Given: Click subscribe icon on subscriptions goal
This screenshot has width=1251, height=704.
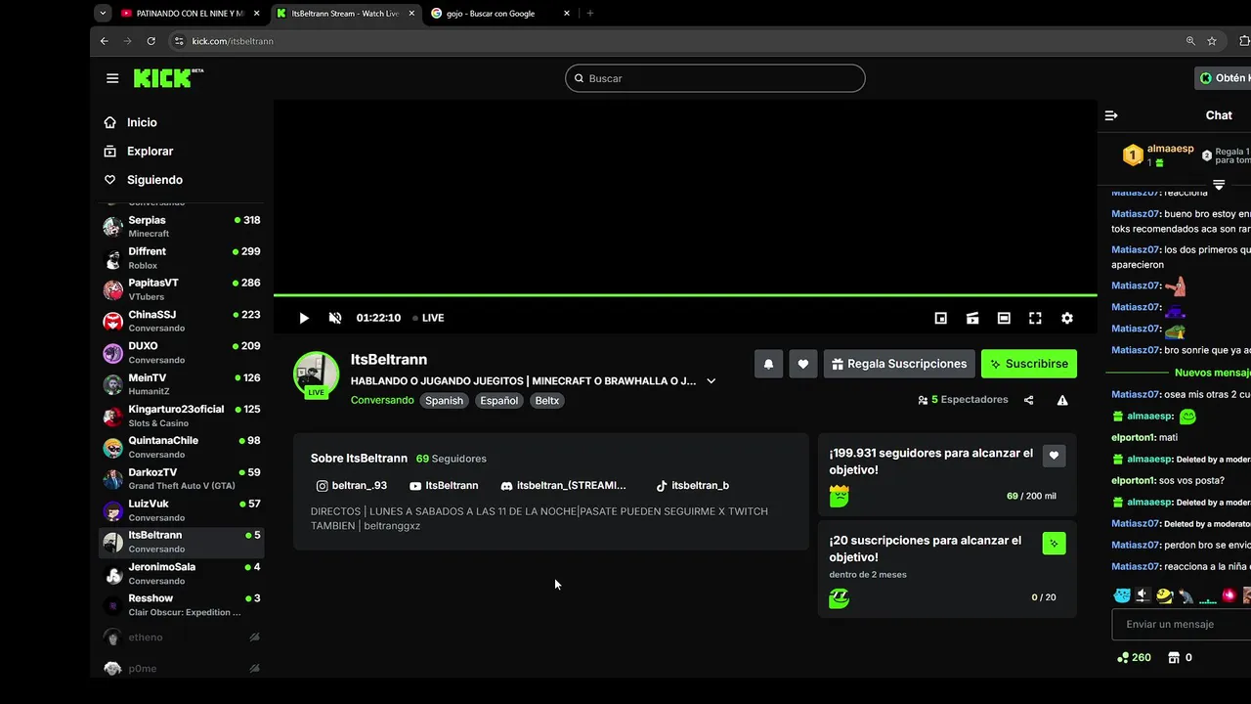Looking at the screenshot, I should tap(1054, 543).
